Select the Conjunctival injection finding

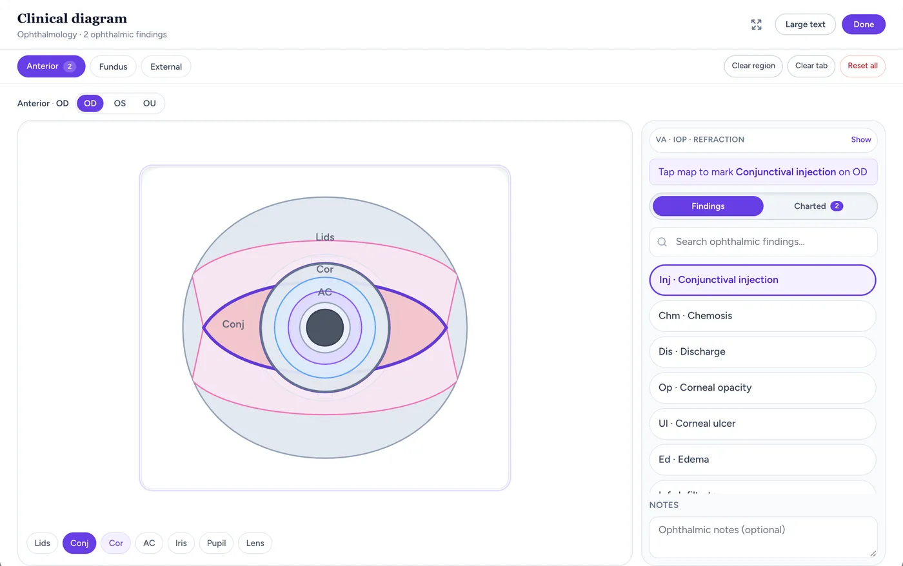click(x=762, y=280)
